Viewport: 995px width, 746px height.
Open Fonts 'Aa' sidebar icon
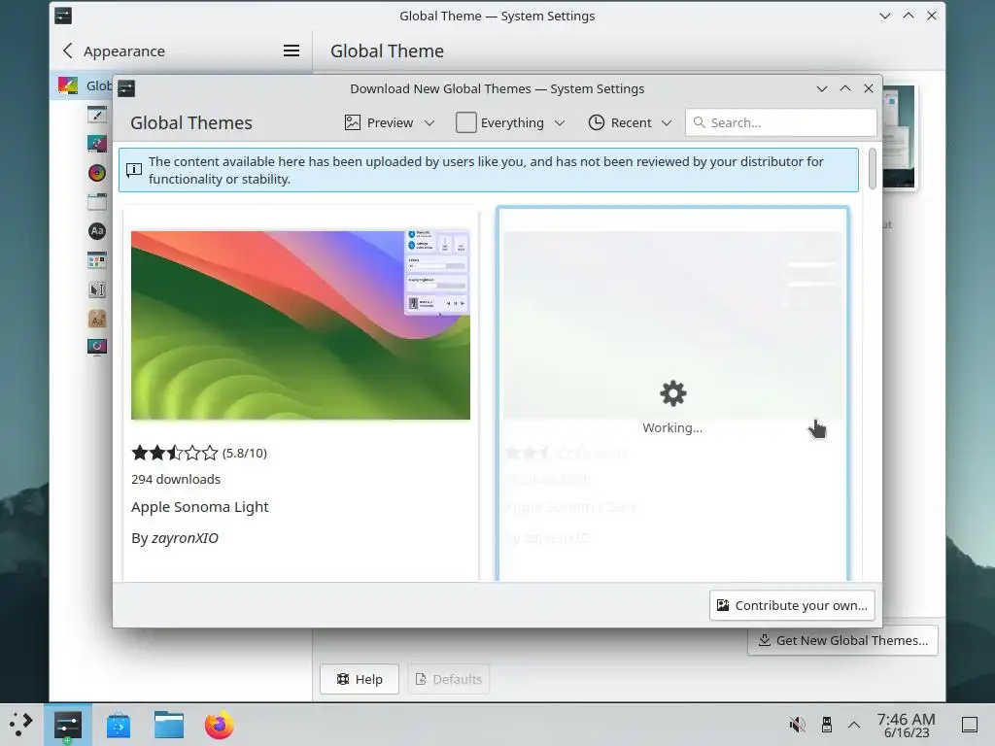[97, 231]
